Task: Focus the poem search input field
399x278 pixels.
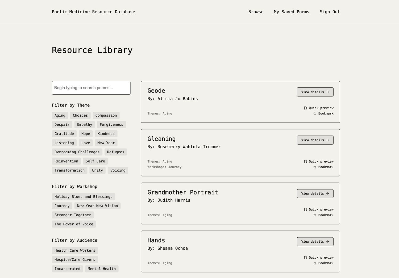Action: (91, 88)
